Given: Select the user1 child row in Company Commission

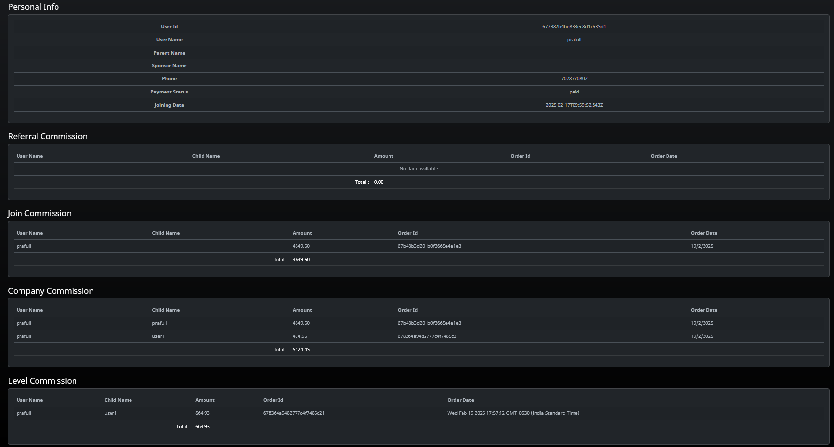Looking at the screenshot, I should point(158,336).
